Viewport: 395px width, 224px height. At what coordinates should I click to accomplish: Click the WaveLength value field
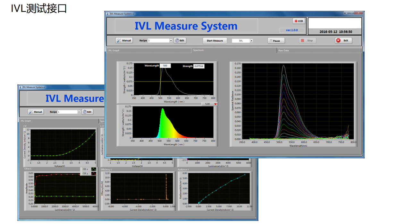(x=165, y=66)
